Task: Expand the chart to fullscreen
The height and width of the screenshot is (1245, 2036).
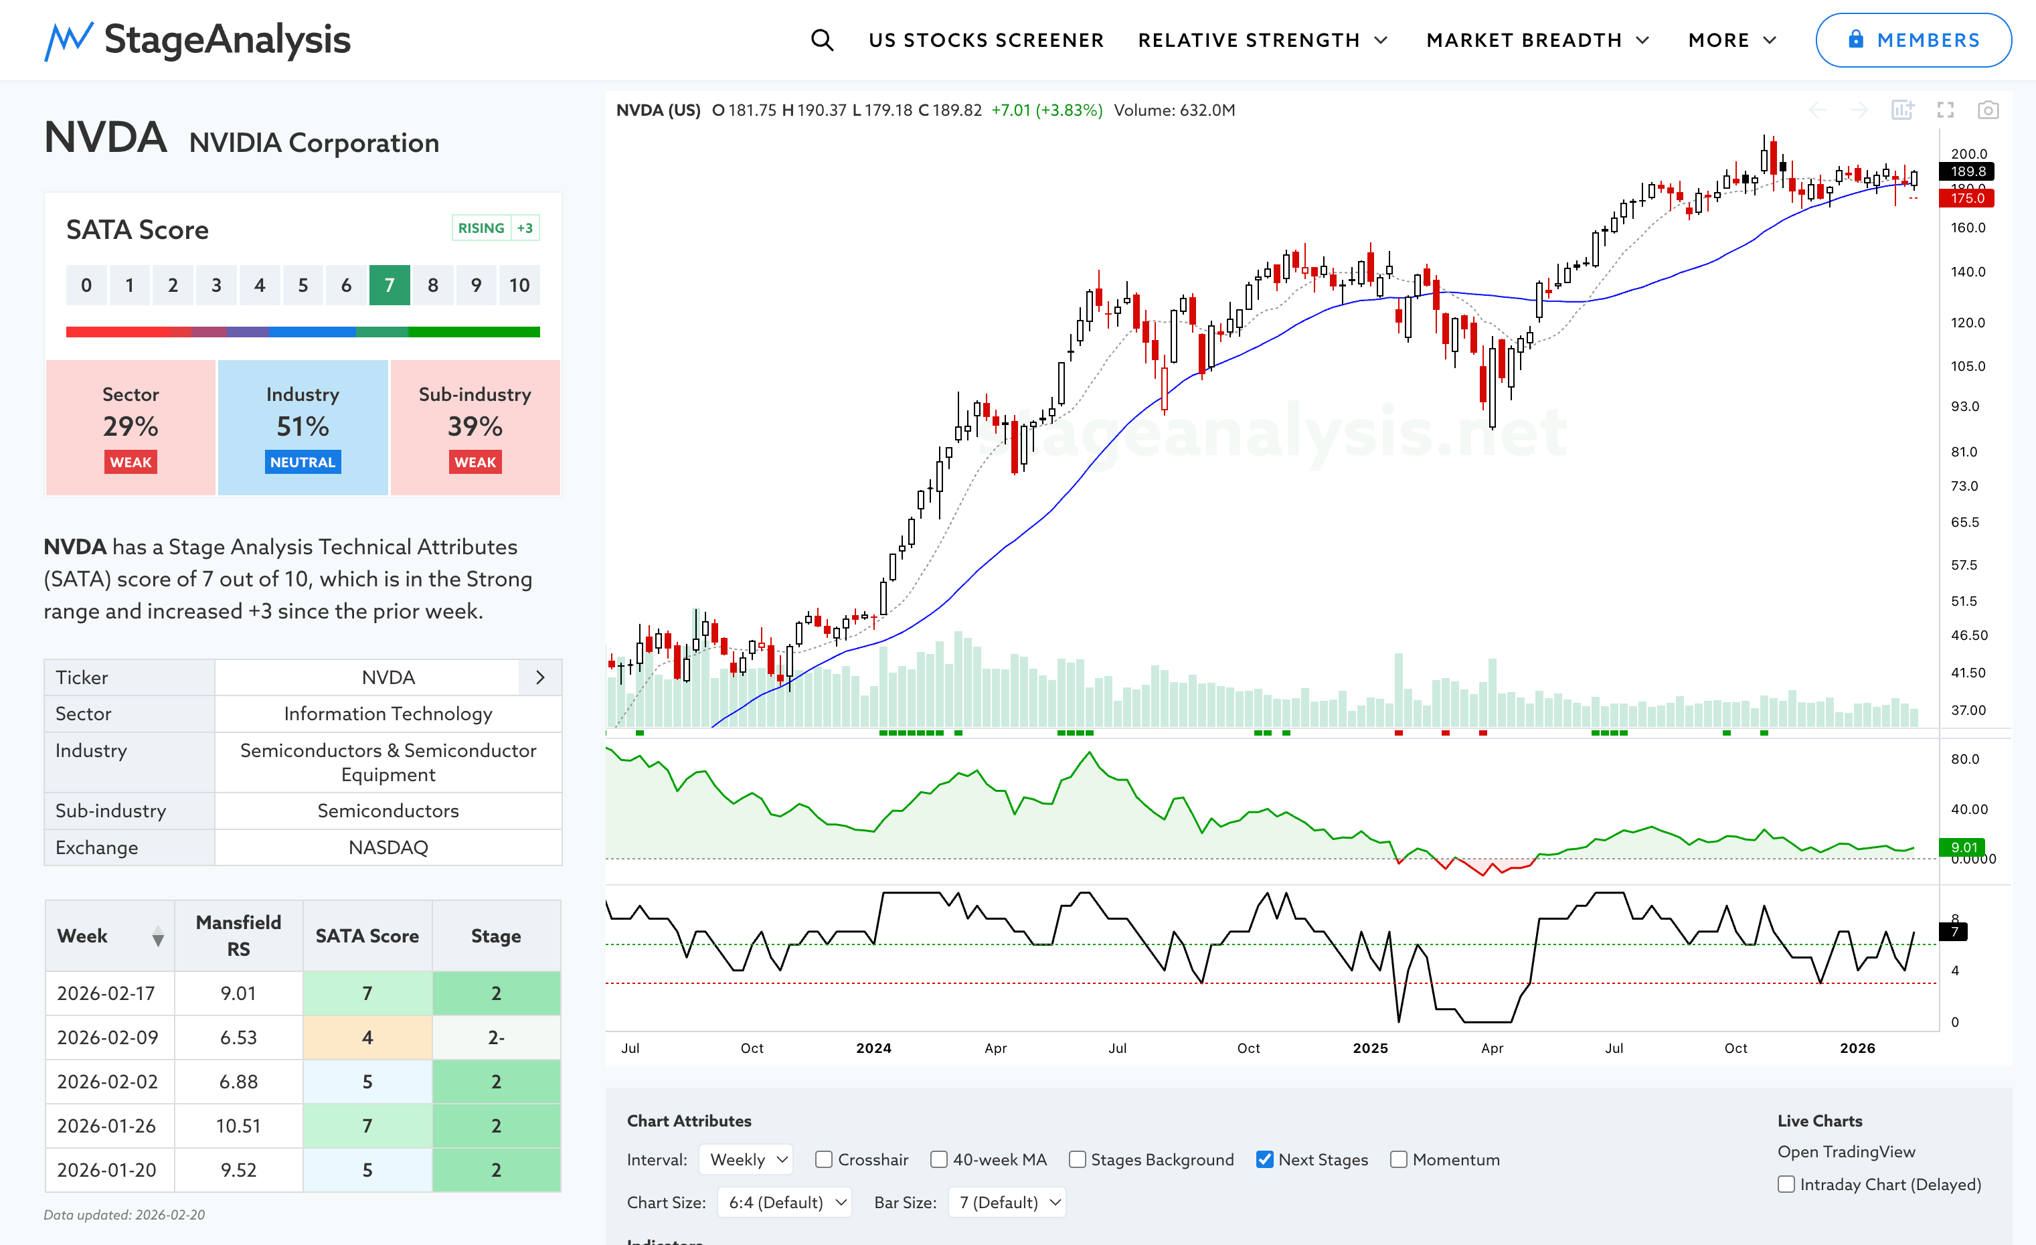Action: coord(1945,110)
